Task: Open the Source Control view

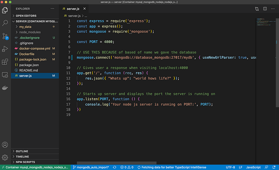Action: coord(5,36)
